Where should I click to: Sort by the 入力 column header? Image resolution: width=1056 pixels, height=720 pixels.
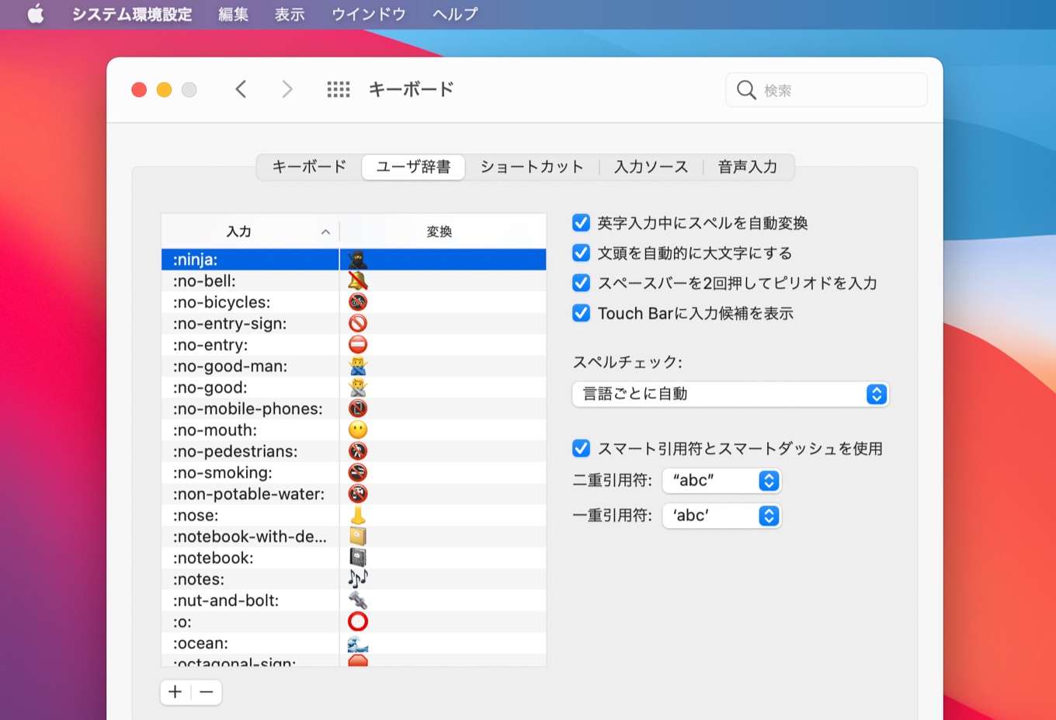tap(250, 231)
